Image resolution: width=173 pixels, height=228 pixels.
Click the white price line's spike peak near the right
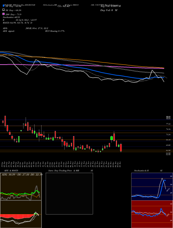pyautogui.click(x=152, y=70)
